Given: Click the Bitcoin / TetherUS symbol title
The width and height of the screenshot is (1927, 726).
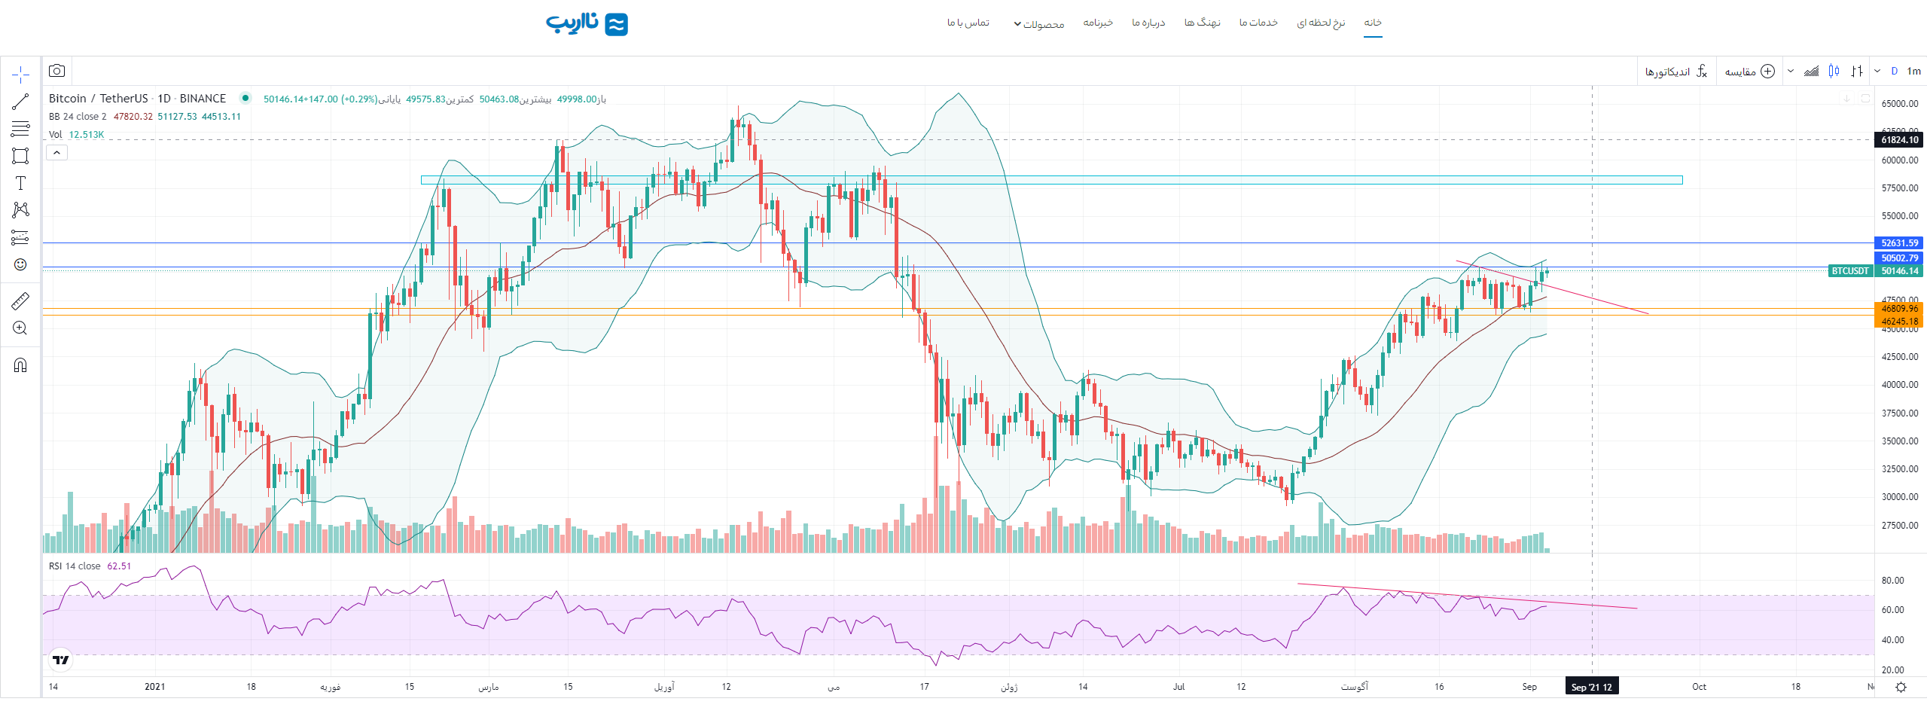Looking at the screenshot, I should click(x=99, y=99).
